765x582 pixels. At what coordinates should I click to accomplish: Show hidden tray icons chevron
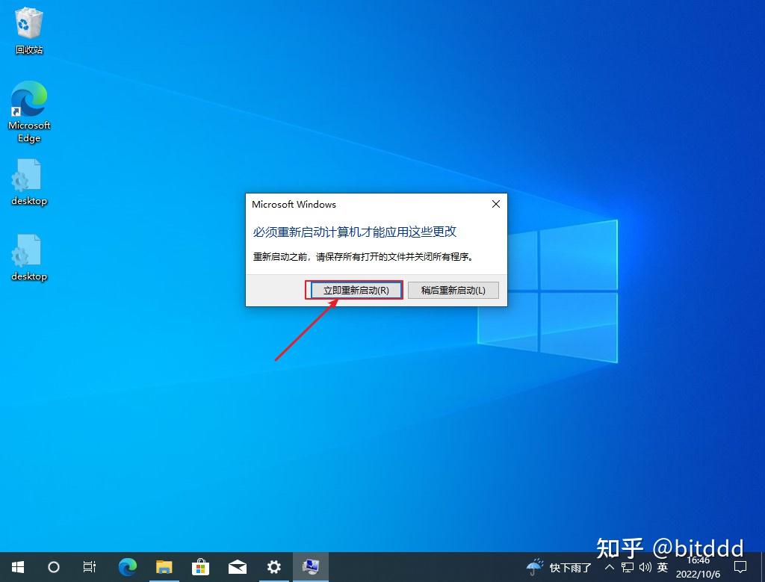point(610,567)
